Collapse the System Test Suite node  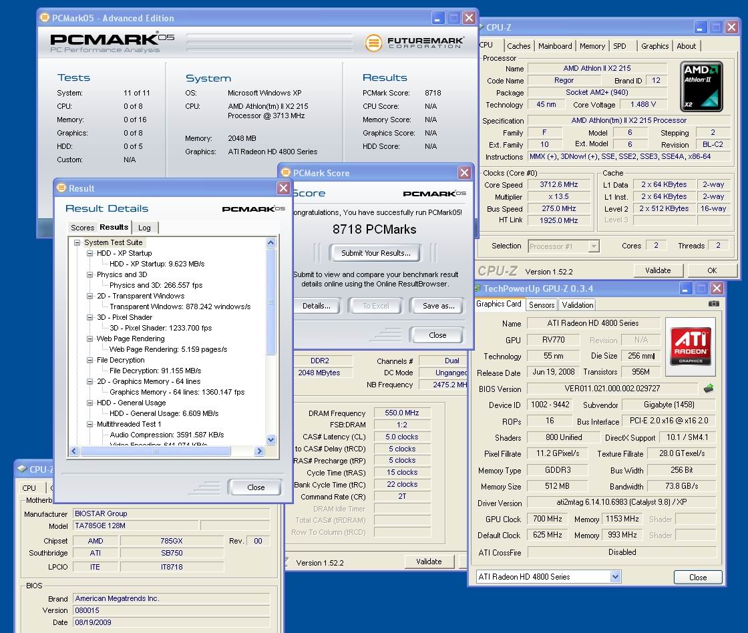(x=77, y=242)
